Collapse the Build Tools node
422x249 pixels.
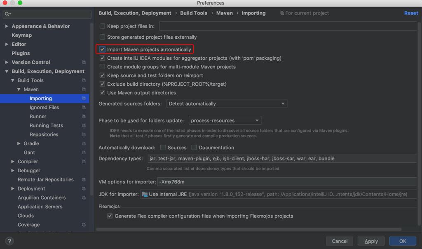13,80
